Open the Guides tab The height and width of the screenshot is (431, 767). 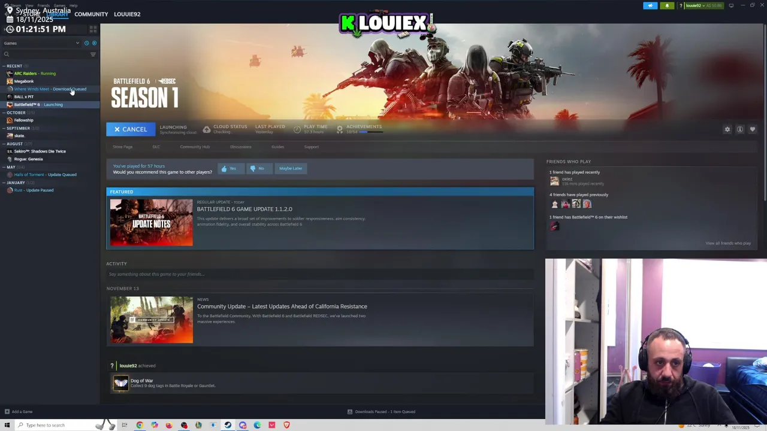click(277, 147)
